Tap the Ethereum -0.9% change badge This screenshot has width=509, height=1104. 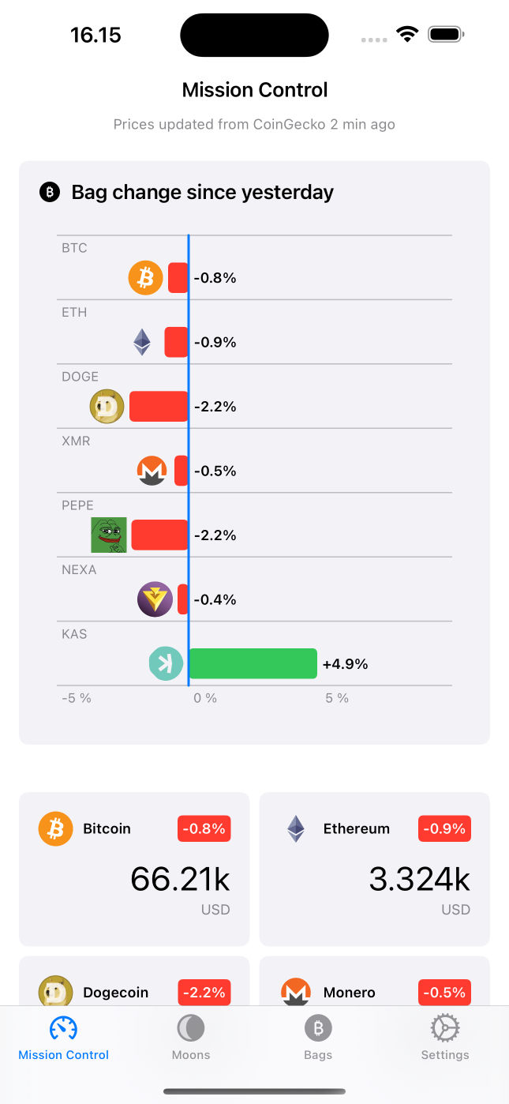click(444, 829)
